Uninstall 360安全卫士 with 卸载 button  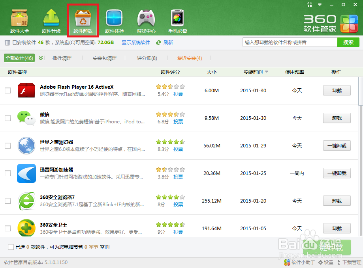click(x=337, y=228)
